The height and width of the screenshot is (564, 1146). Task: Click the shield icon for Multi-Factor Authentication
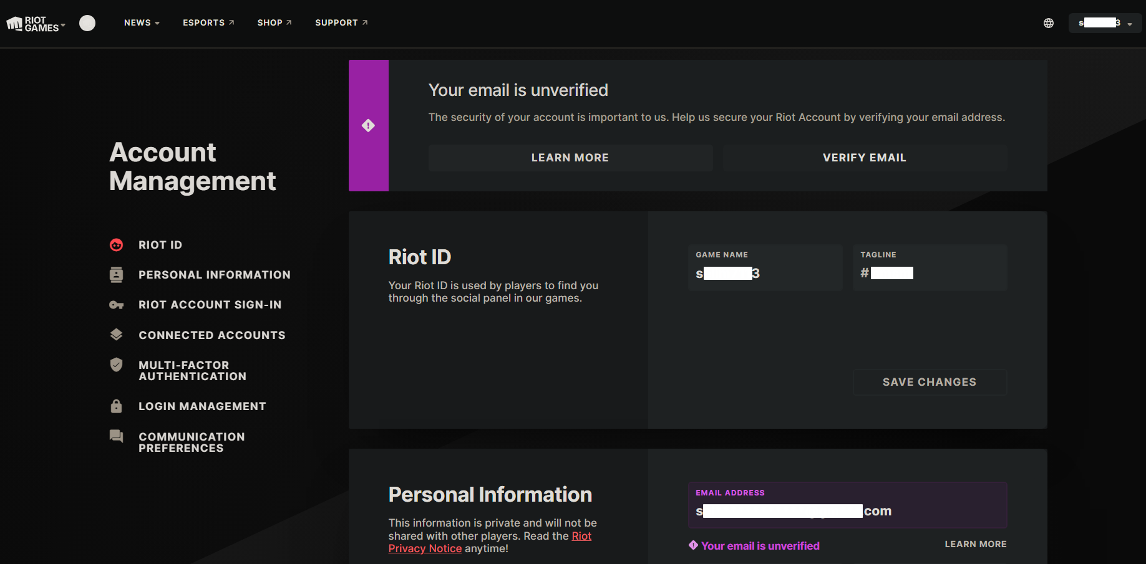pyautogui.click(x=116, y=365)
